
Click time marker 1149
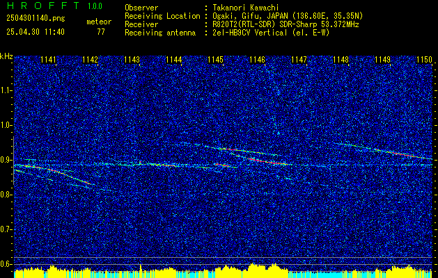coord(383,60)
